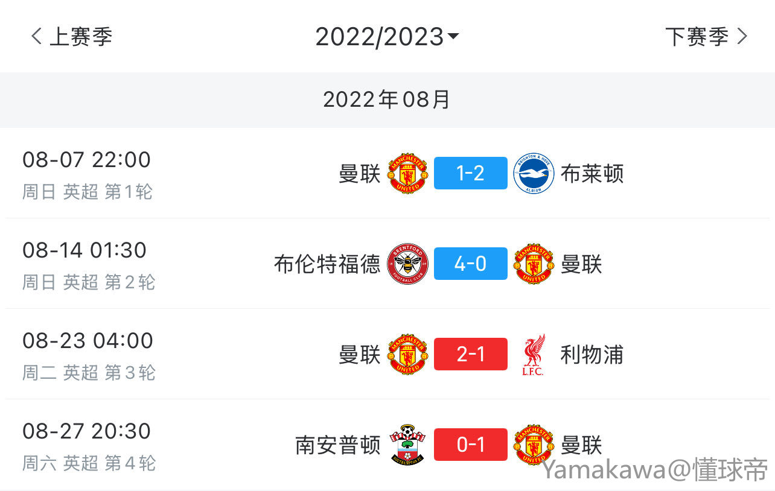Screen dimensions: 775x491
Task: Click the Manchester United crest in the Liverpool match
Action: [407, 354]
